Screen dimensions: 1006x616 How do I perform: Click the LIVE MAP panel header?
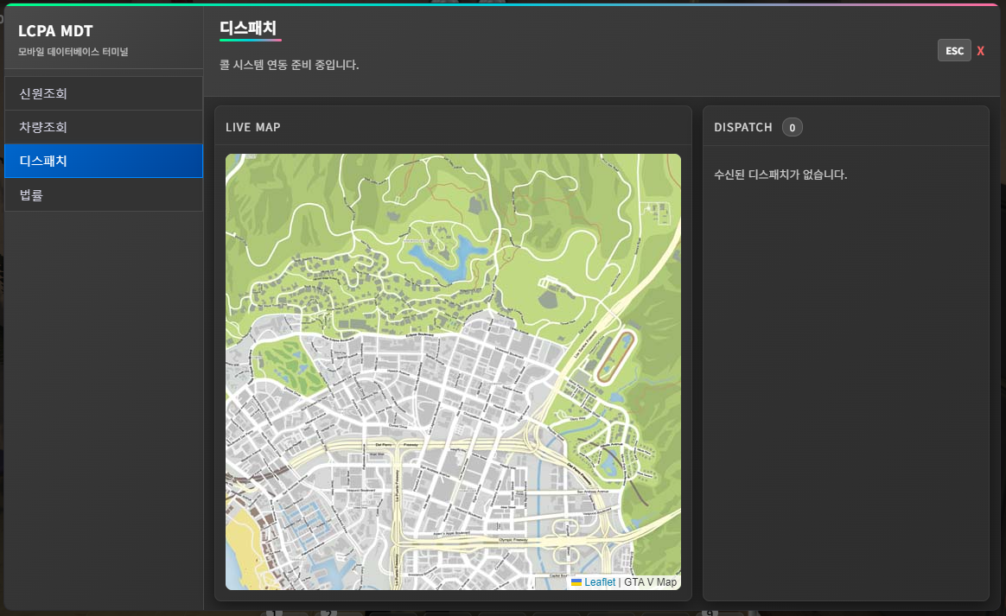(253, 128)
